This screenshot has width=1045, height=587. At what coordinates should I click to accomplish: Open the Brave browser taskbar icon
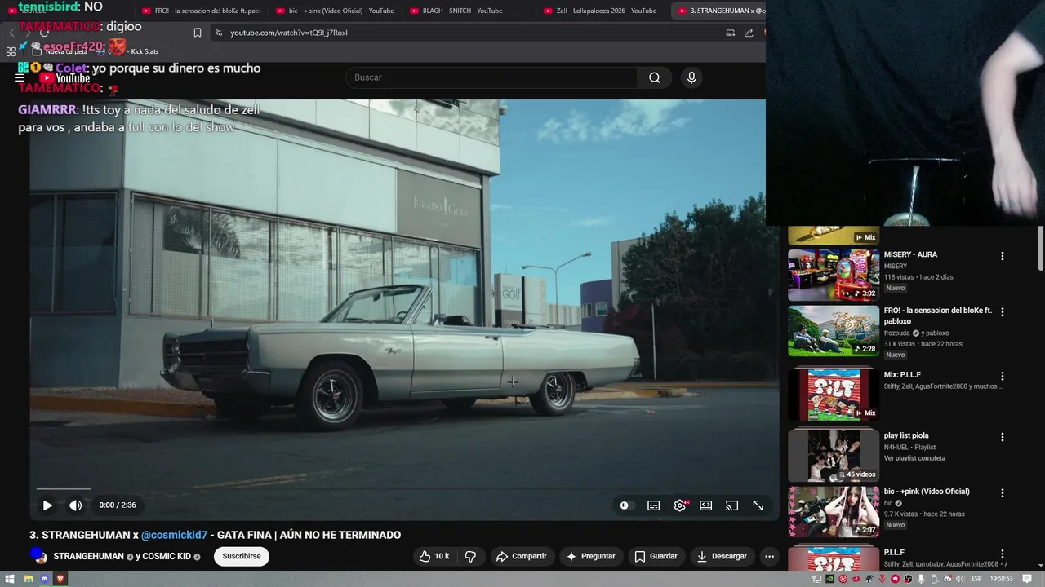point(61,579)
